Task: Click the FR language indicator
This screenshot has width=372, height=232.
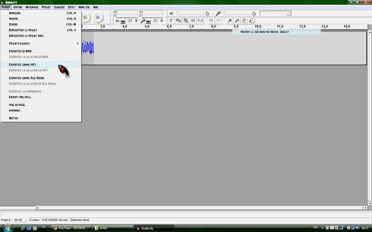Action: click(x=316, y=228)
